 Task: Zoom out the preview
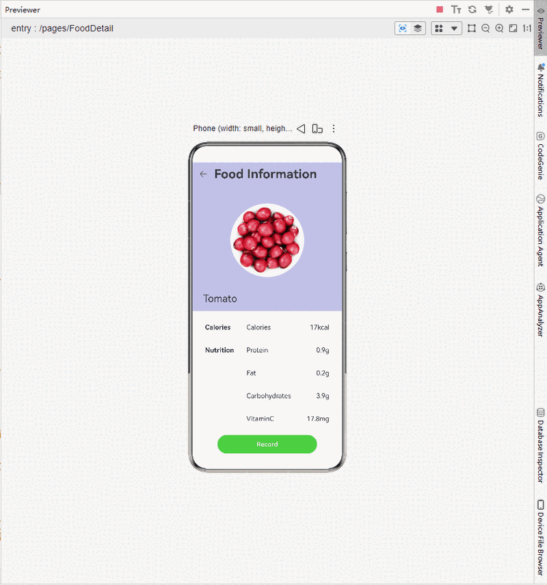(x=485, y=28)
